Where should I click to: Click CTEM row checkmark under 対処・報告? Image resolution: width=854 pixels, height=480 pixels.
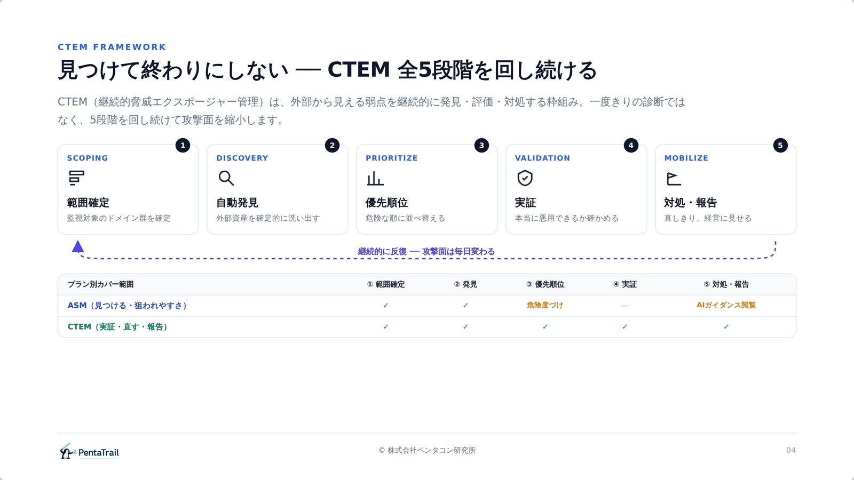pyautogui.click(x=726, y=327)
